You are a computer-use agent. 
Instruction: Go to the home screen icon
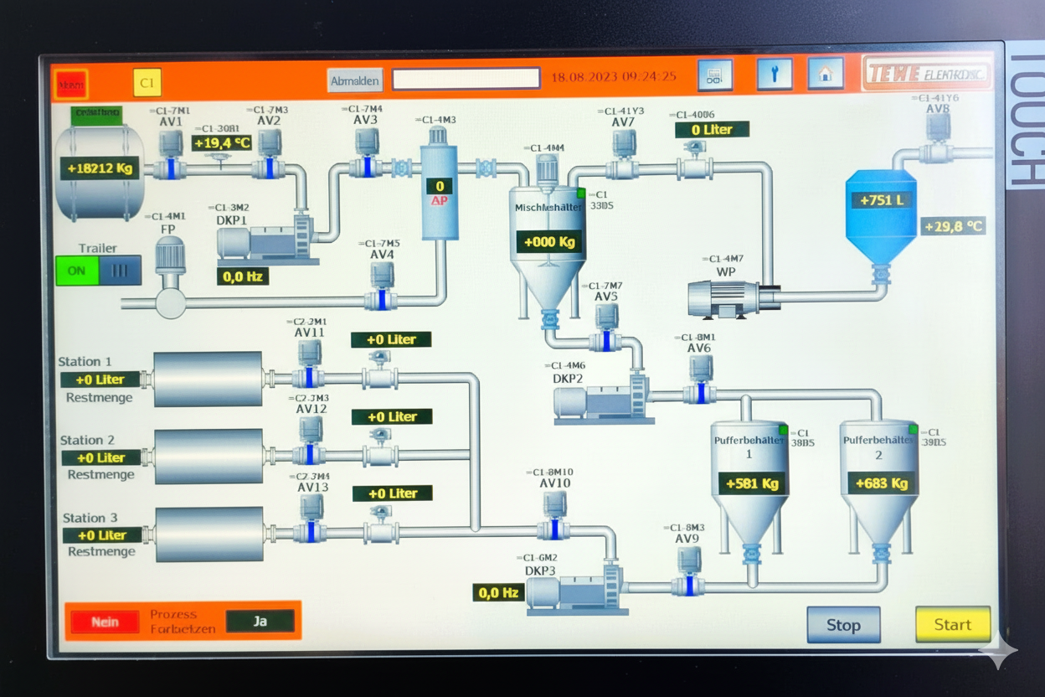[x=825, y=75]
